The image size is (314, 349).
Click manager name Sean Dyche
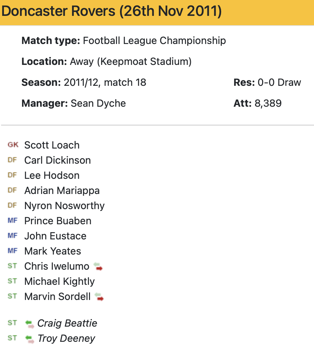pyautogui.click(x=98, y=103)
